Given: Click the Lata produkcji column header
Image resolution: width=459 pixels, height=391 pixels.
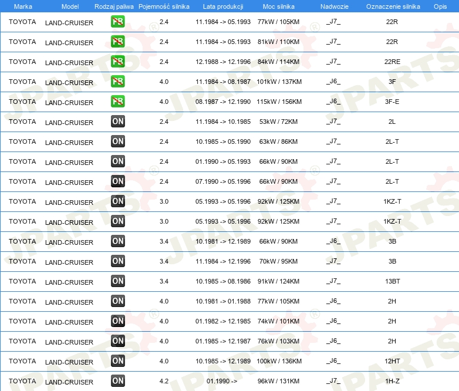Looking at the screenshot, I should [x=223, y=6].
